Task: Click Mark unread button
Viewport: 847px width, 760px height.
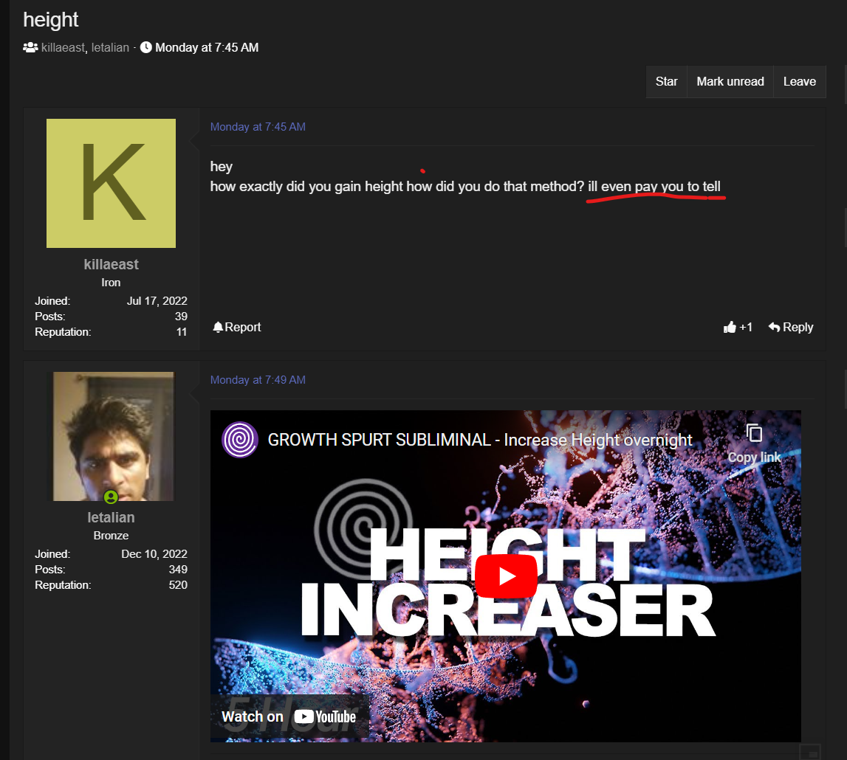Action: pyautogui.click(x=730, y=81)
